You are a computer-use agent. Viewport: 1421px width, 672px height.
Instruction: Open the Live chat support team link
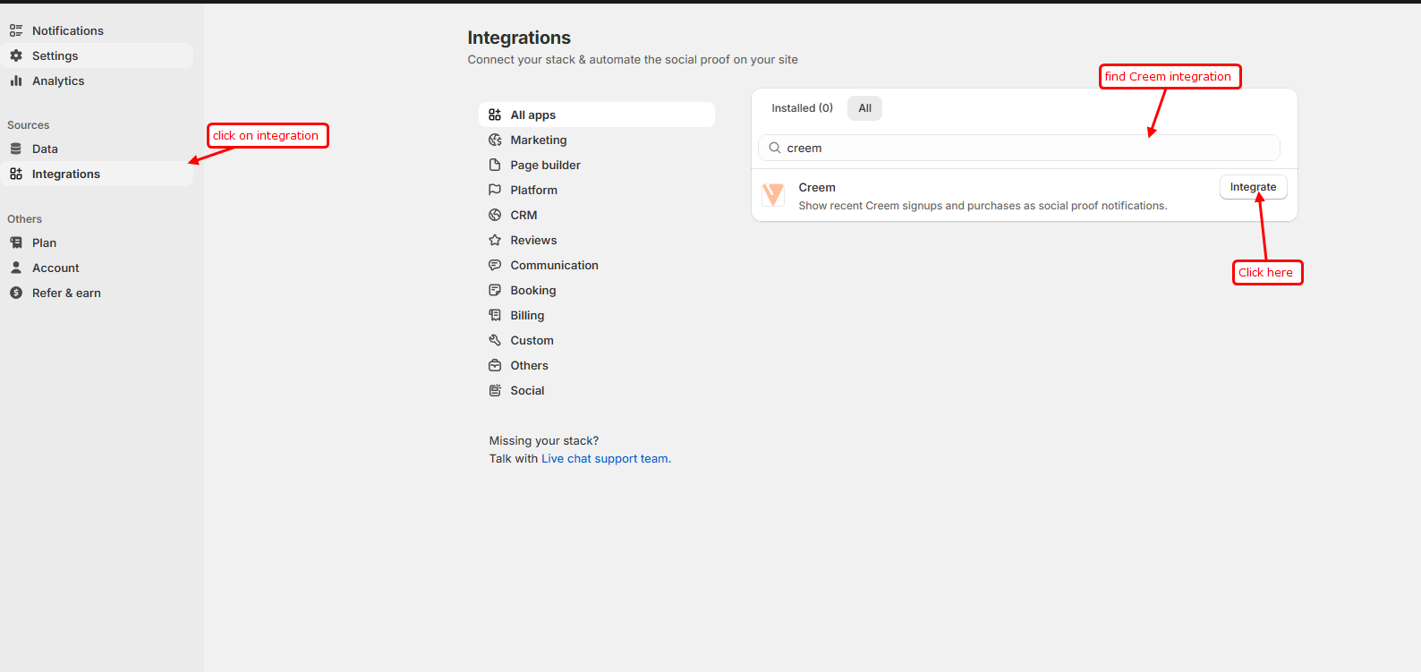click(x=605, y=459)
